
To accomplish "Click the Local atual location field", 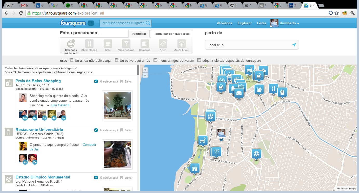I will pyautogui.click(x=252, y=45).
